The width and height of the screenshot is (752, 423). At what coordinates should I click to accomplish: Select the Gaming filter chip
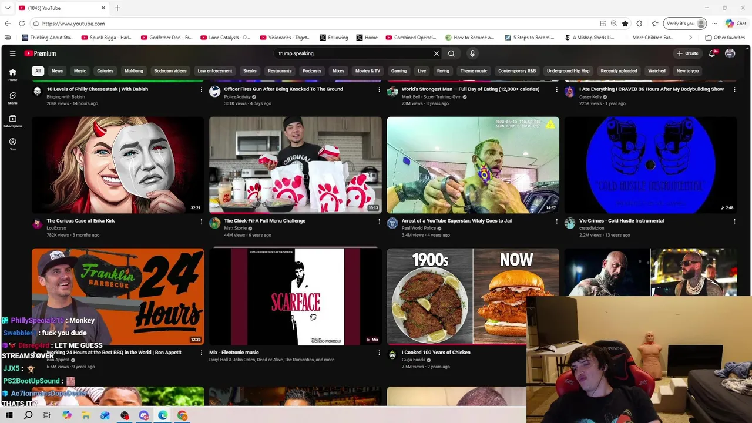click(399, 71)
